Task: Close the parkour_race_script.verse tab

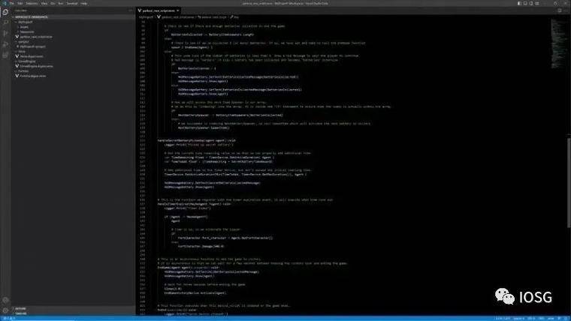Action: click(x=178, y=10)
